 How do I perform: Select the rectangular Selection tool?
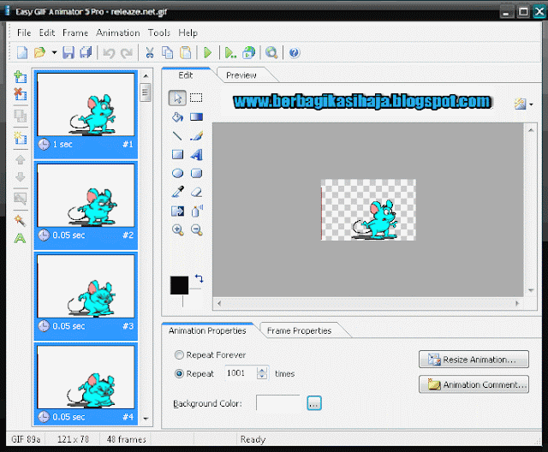(x=196, y=98)
